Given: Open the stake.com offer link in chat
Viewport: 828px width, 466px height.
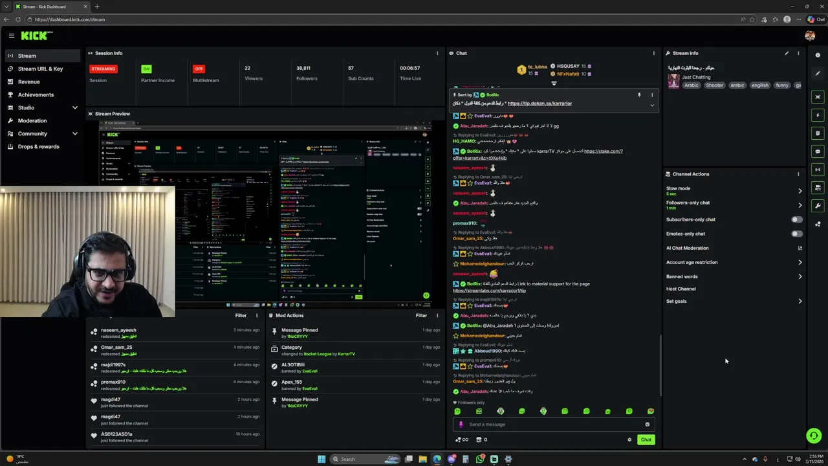Looking at the screenshot, I should [538, 155].
